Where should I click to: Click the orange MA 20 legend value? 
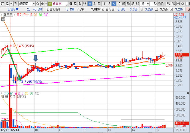[35, 15]
